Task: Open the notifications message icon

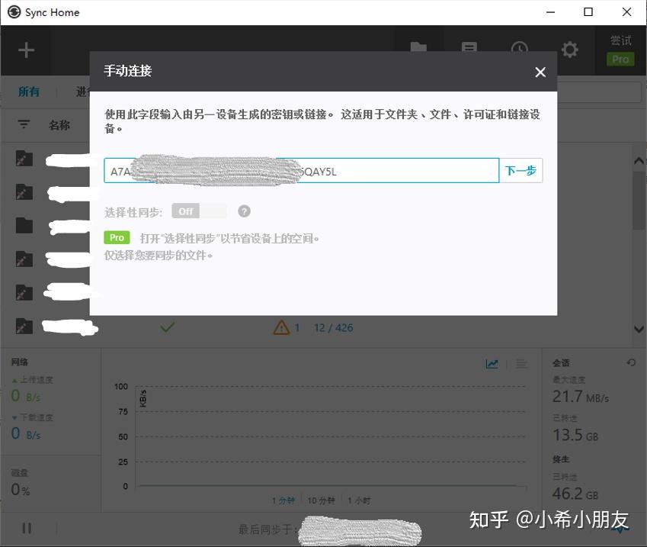Action: point(469,48)
